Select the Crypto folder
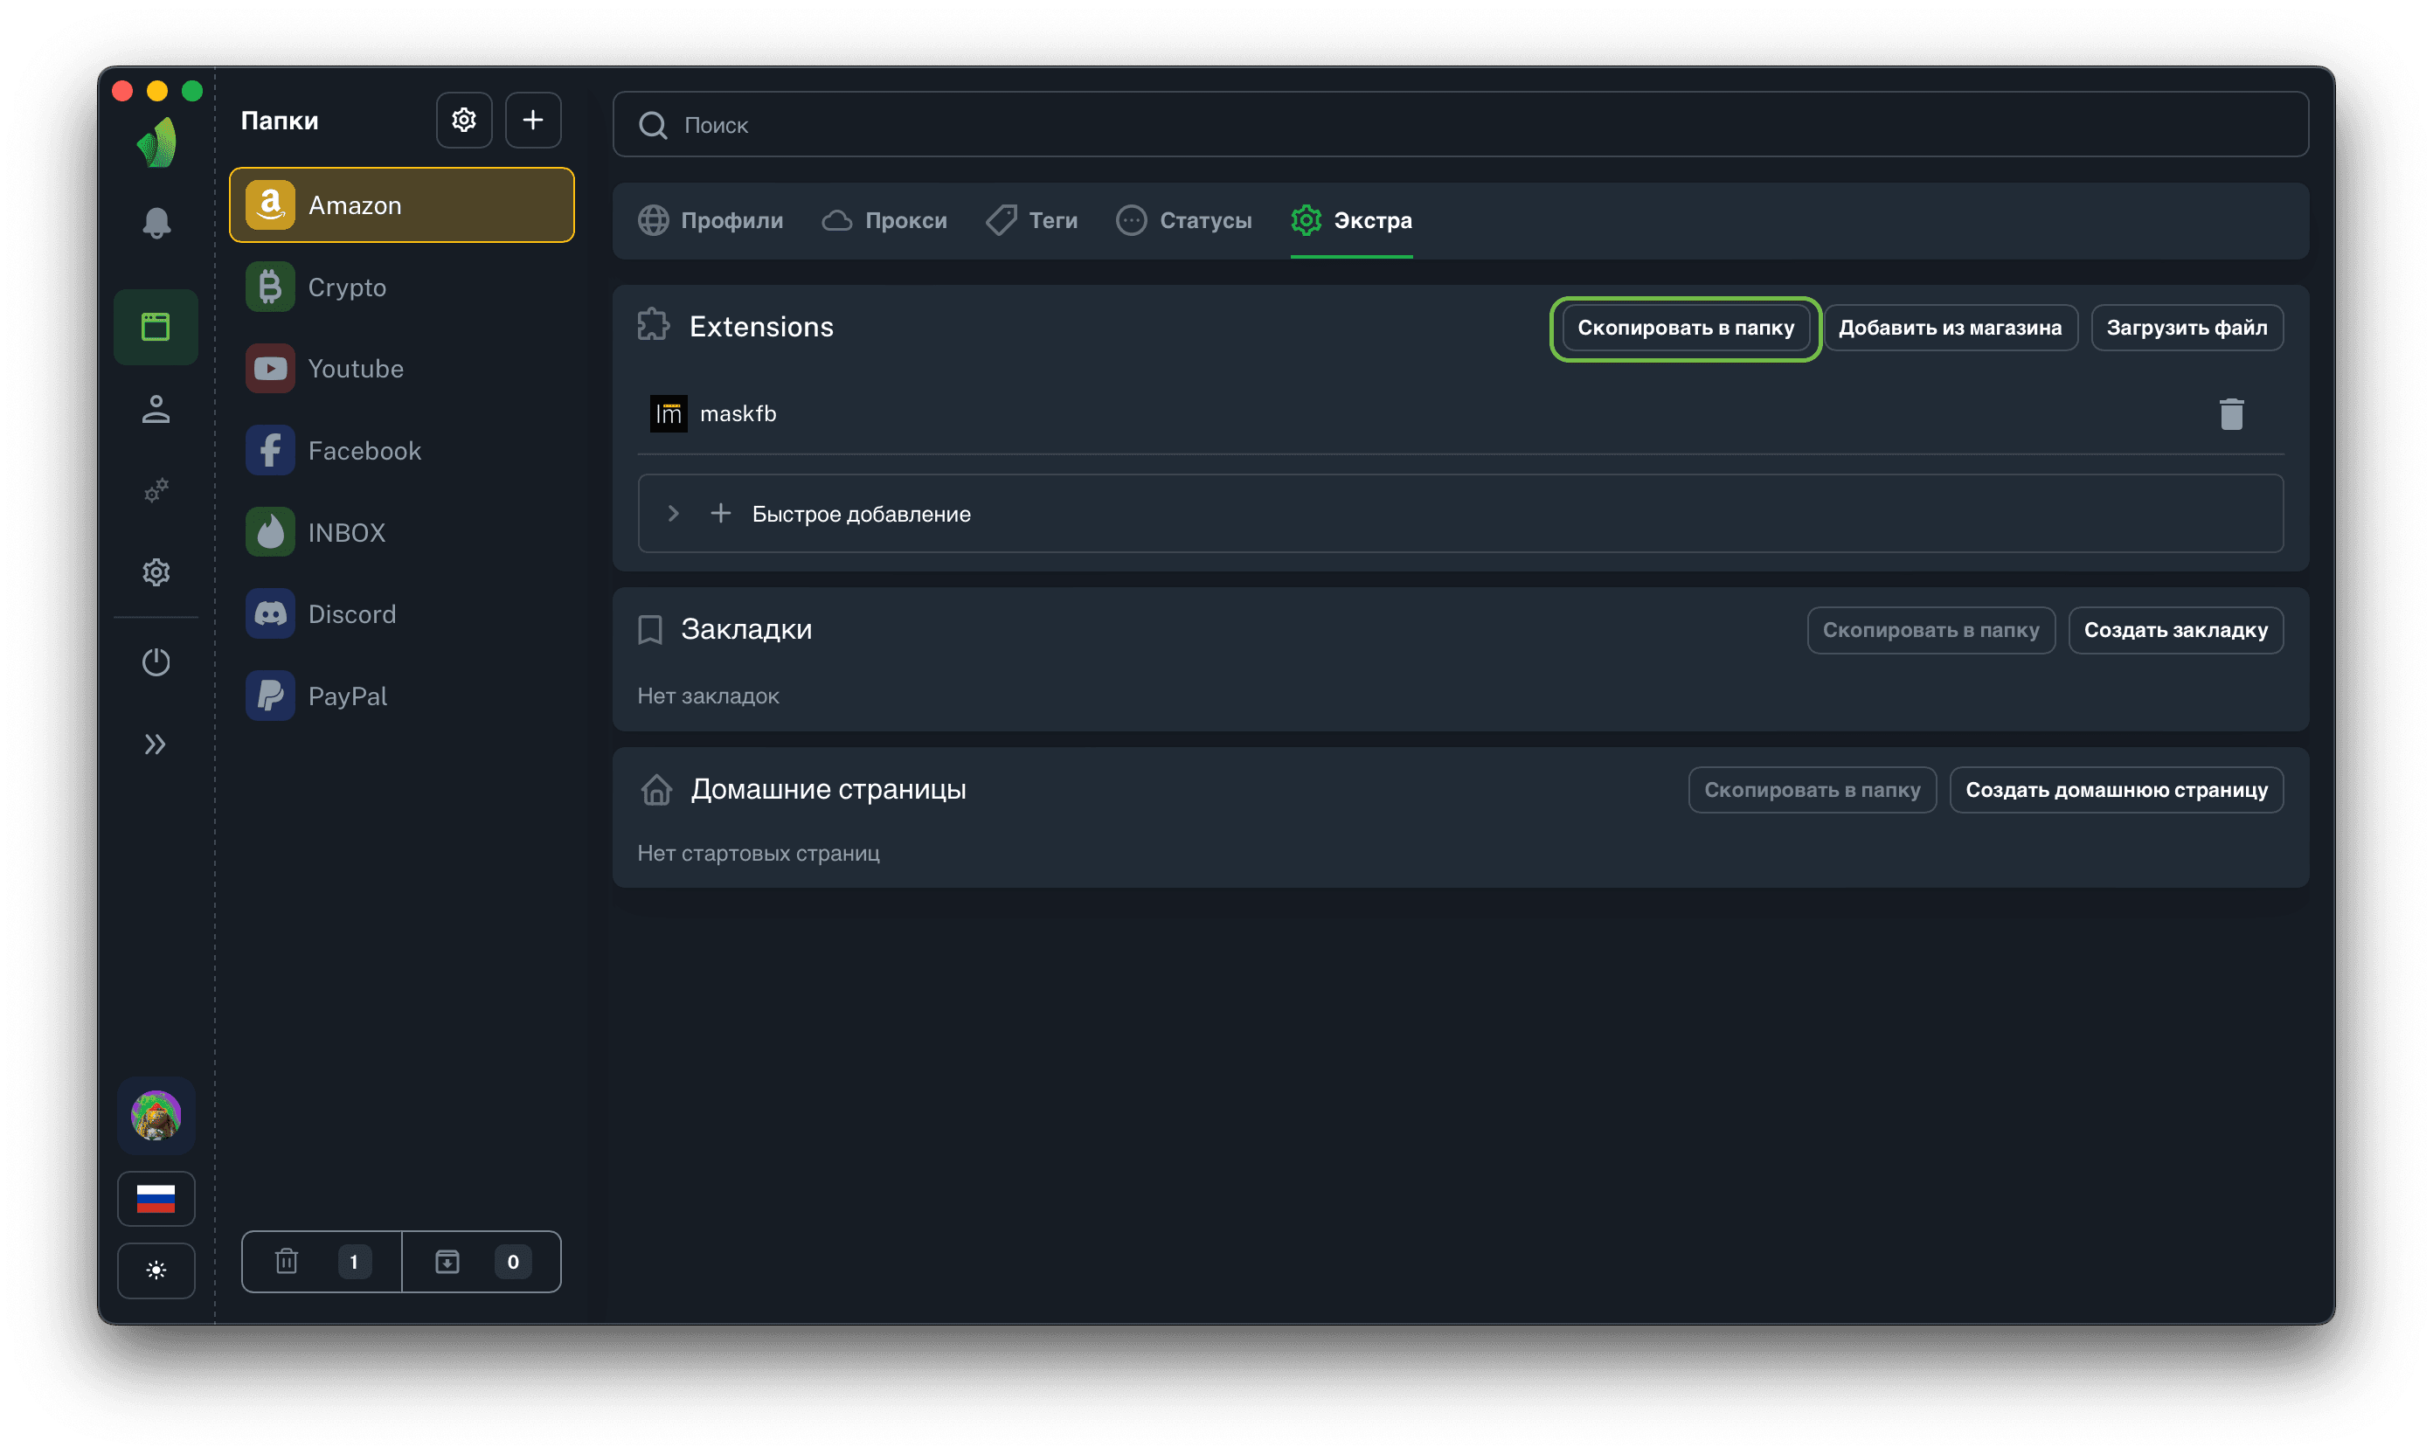2433x1454 pixels. (x=346, y=287)
